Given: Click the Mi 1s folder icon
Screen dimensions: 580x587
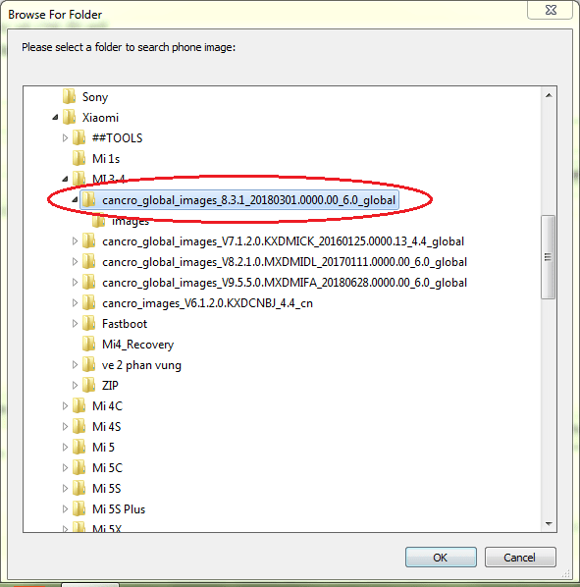Looking at the screenshot, I should 79,158.
